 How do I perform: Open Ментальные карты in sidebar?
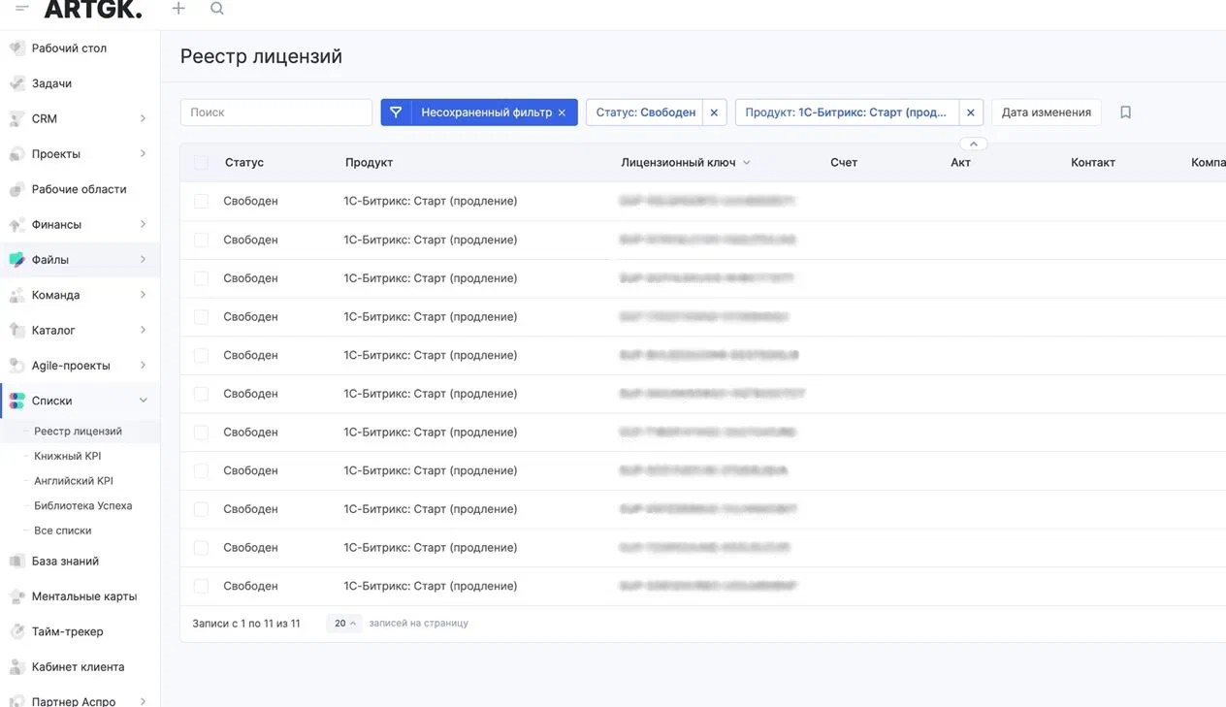[83, 596]
